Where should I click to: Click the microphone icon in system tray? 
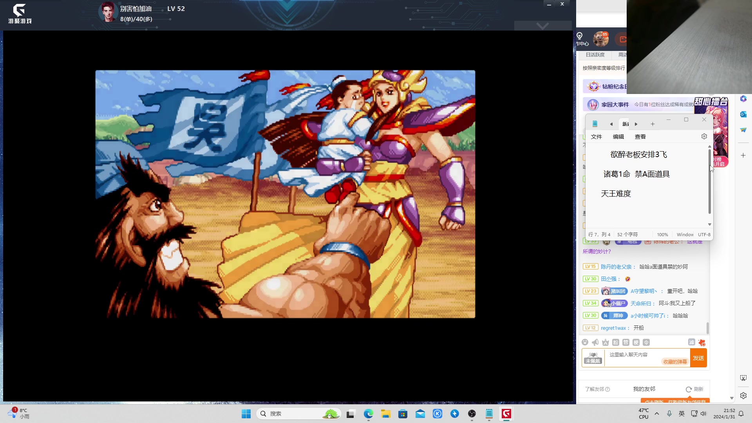click(x=669, y=414)
